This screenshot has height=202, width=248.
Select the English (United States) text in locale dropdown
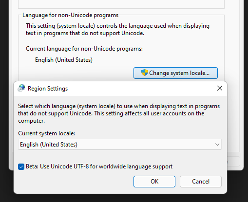point(49,145)
